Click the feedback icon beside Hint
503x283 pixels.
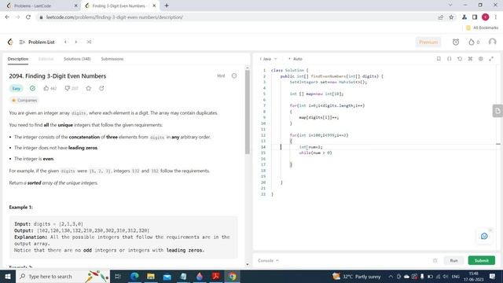pyautogui.click(x=234, y=76)
